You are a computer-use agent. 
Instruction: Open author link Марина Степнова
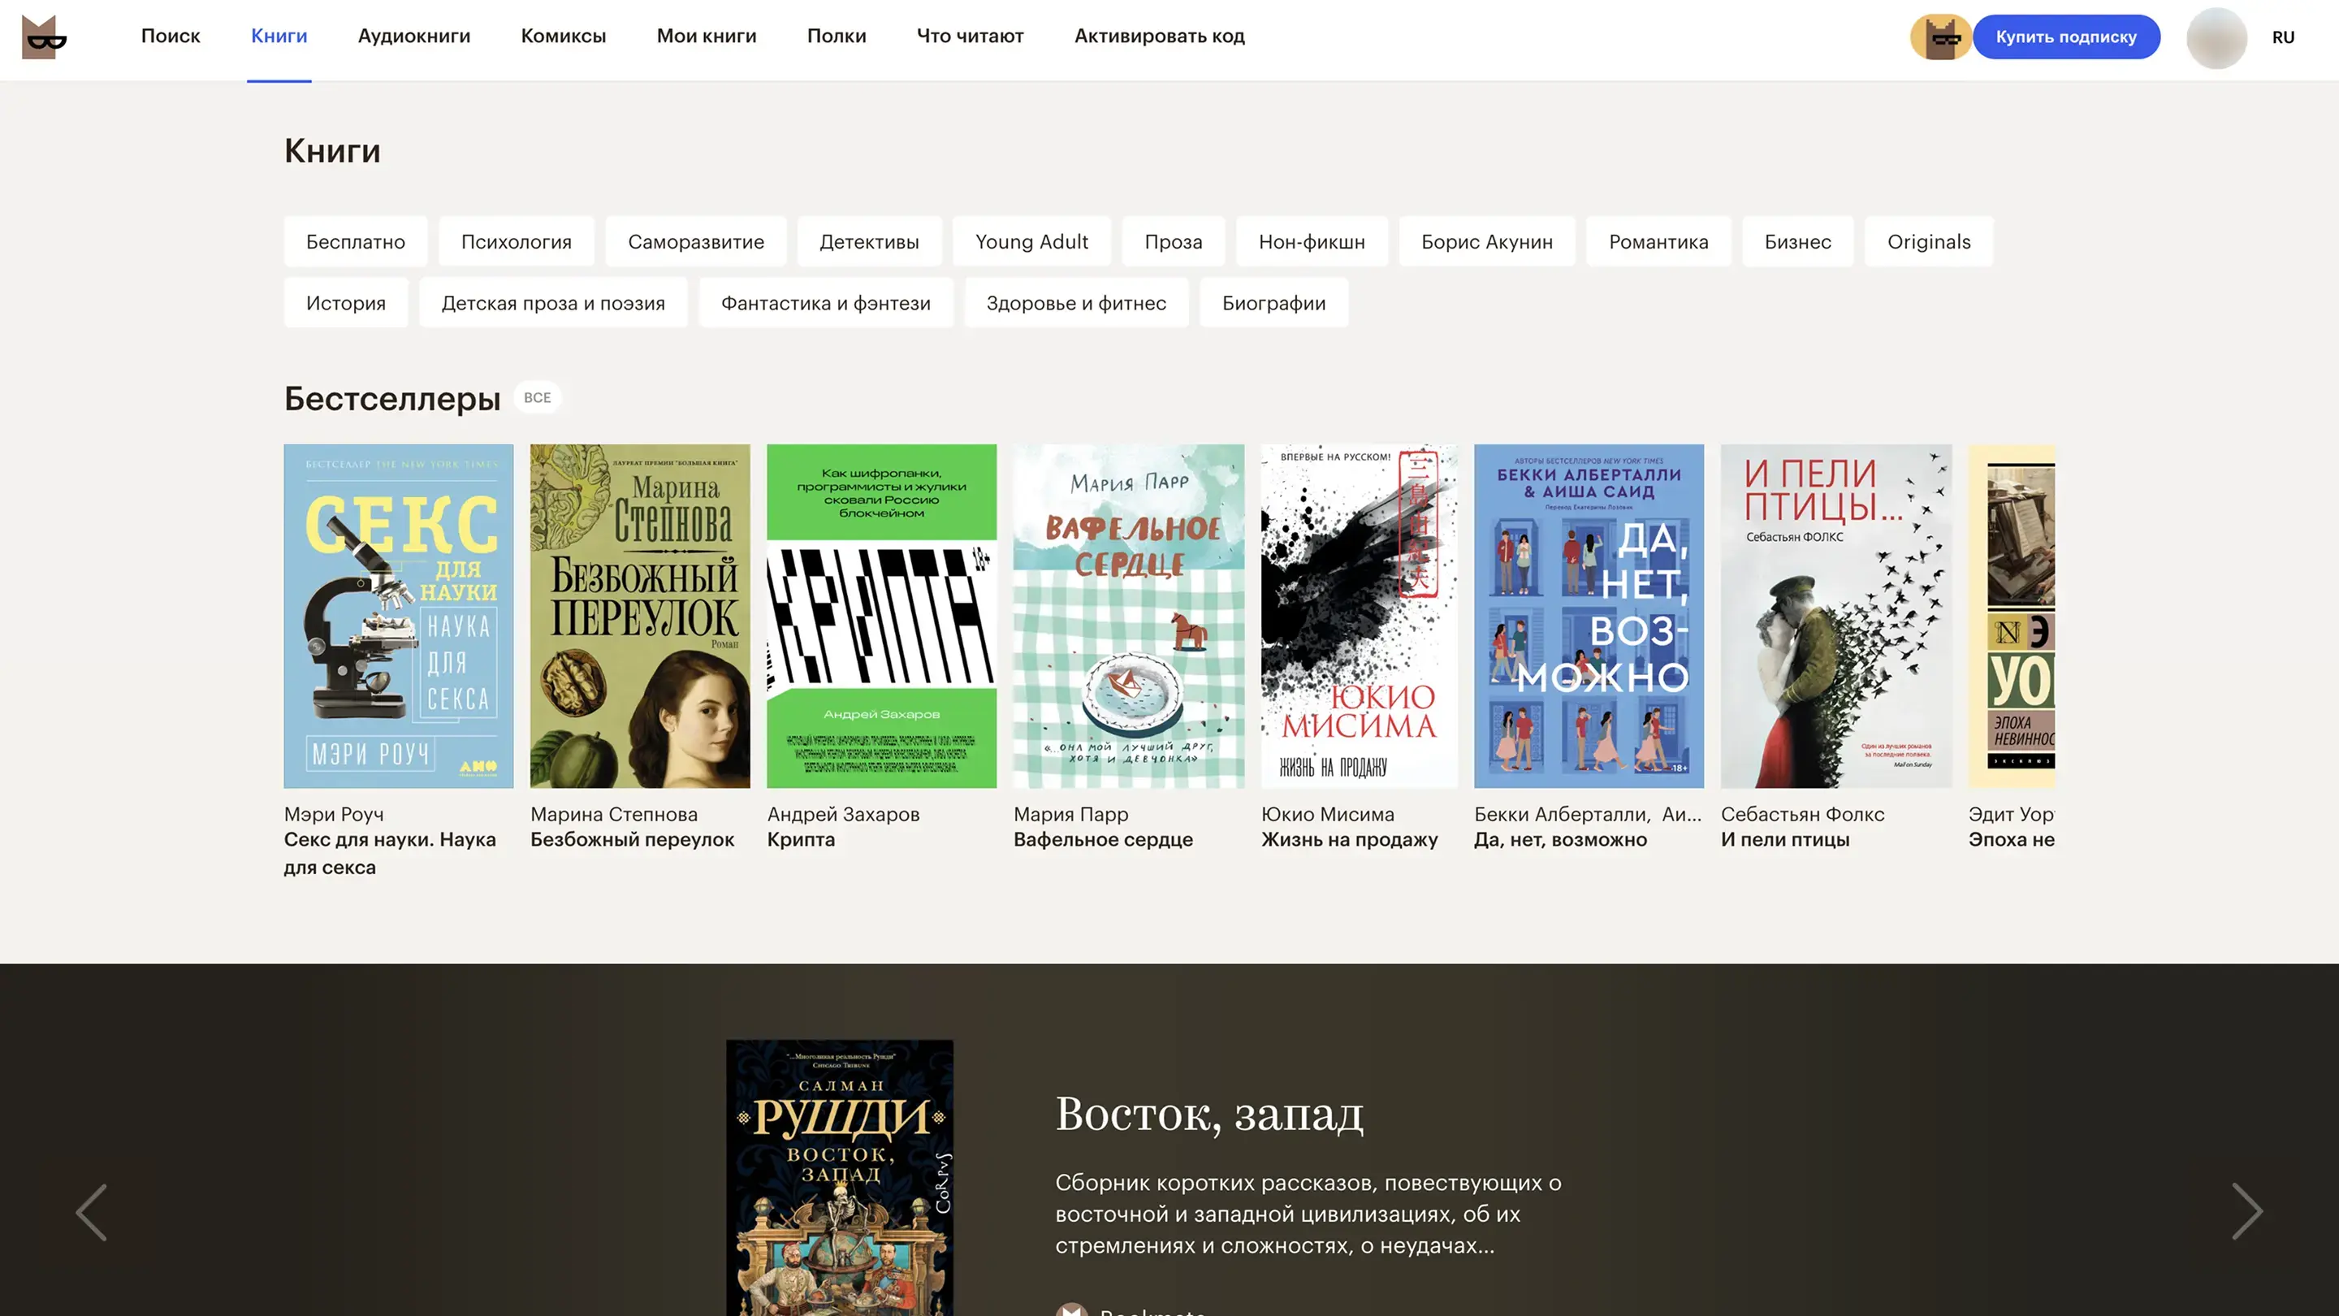click(x=614, y=814)
